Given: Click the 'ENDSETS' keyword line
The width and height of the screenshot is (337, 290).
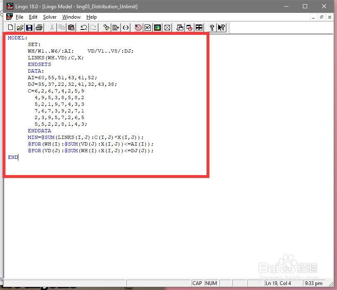Looking at the screenshot, I should coord(39,64).
